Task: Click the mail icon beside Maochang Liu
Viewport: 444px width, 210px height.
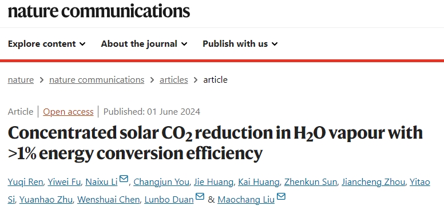Action: coord(281,196)
